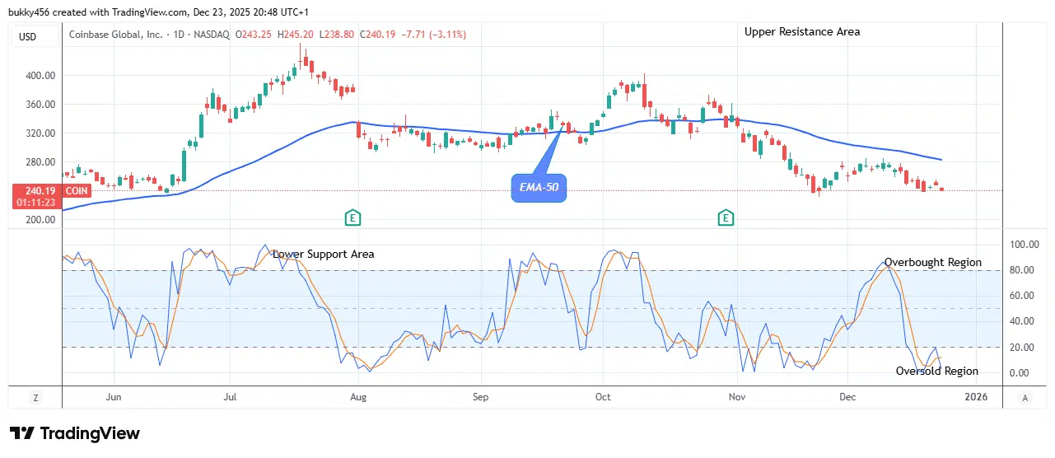This screenshot has width=1055, height=458.
Task: Click the Jul label on time axis
Action: (230, 397)
